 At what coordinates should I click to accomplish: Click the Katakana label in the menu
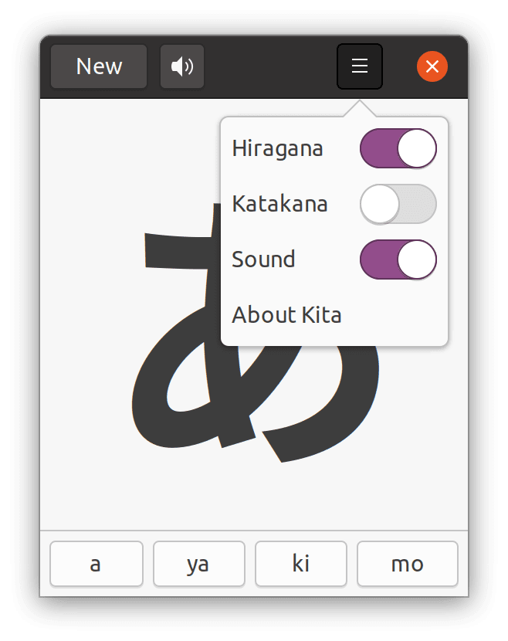pos(279,204)
